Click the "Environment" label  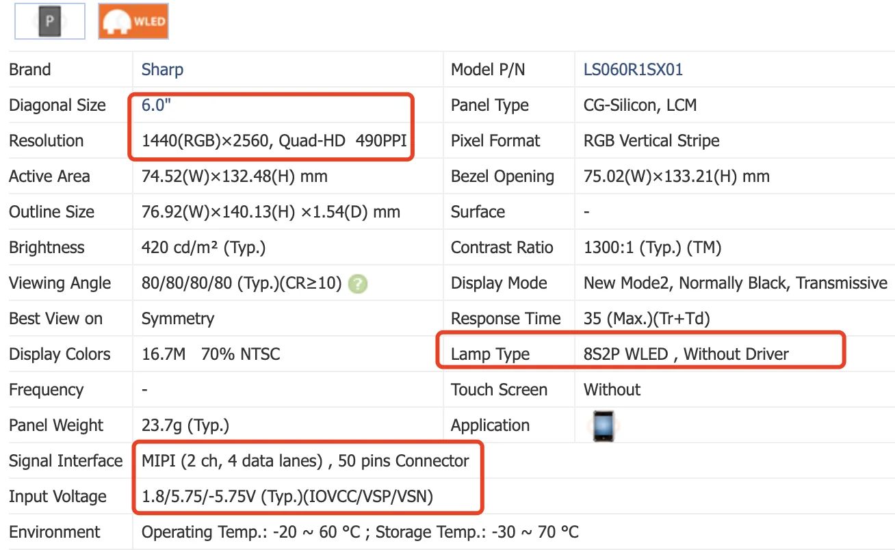click(x=54, y=532)
